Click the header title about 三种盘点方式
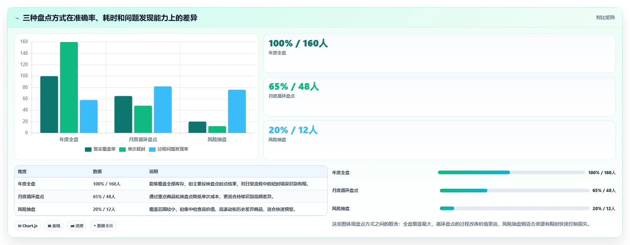This screenshot has width=630, height=245. click(x=110, y=18)
